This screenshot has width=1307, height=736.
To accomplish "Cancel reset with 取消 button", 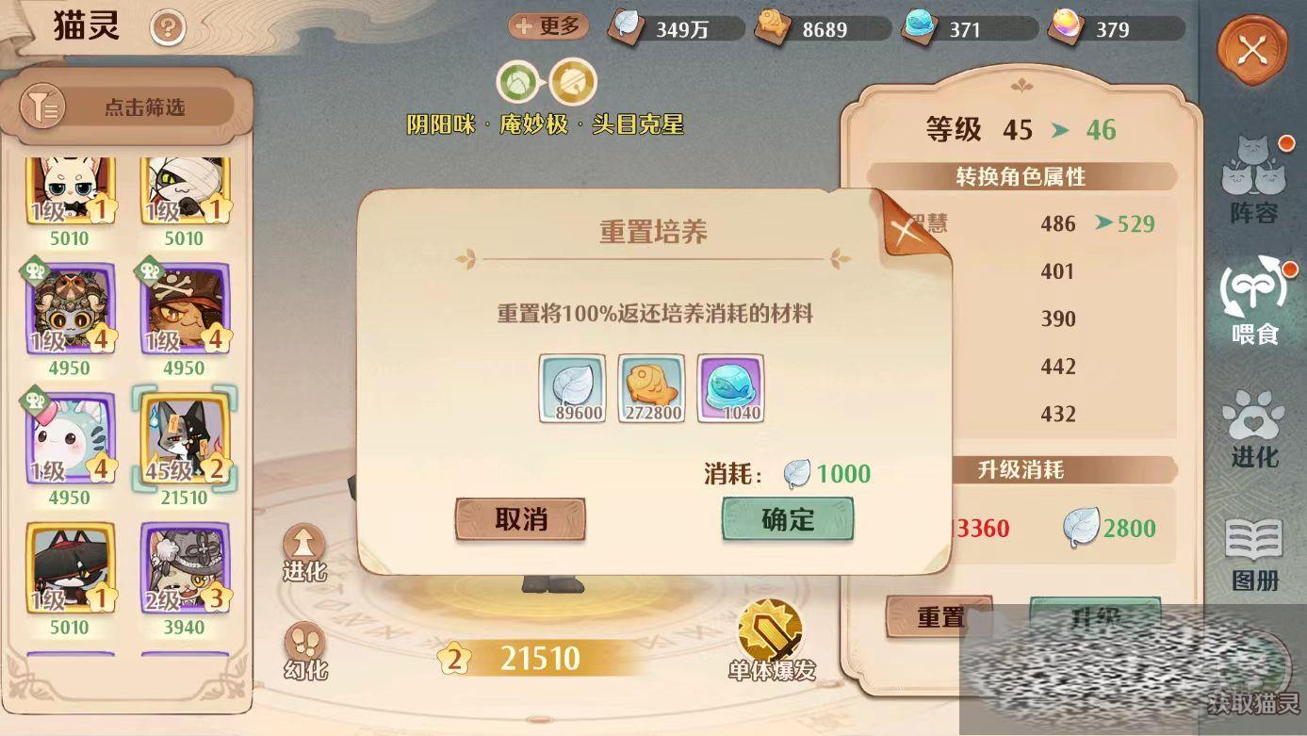I will 520,519.
